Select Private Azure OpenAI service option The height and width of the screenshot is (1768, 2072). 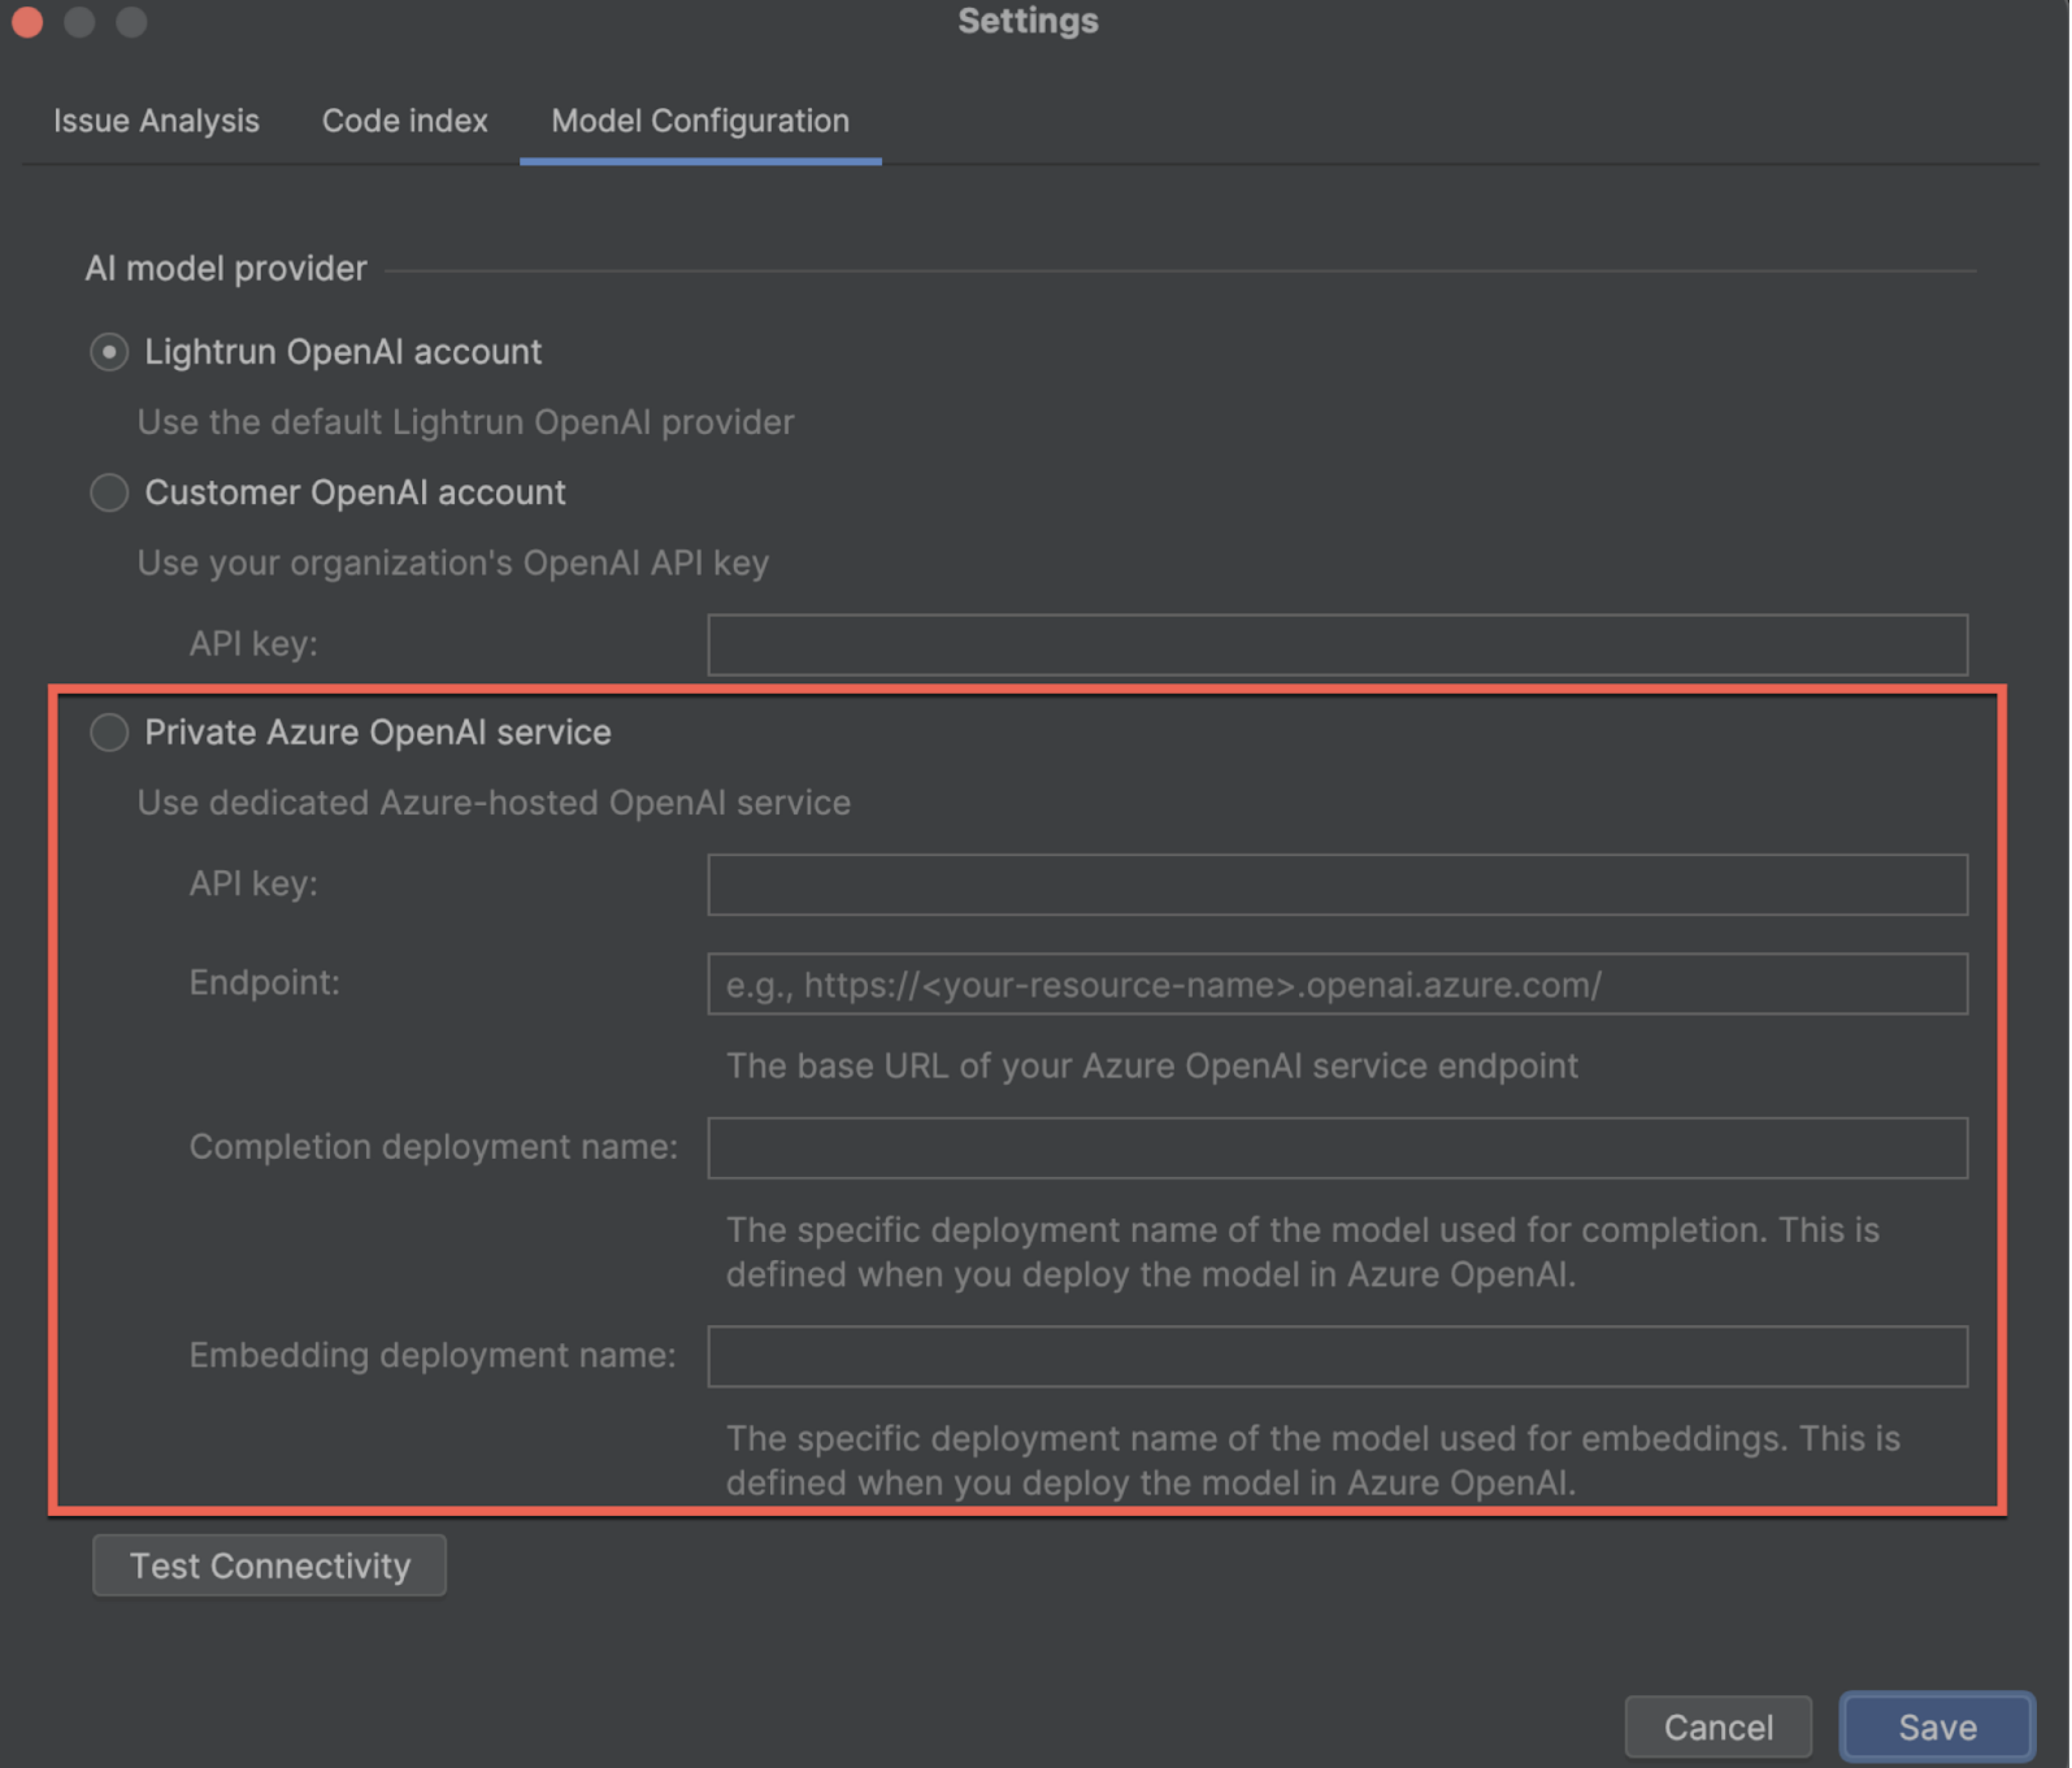point(109,732)
